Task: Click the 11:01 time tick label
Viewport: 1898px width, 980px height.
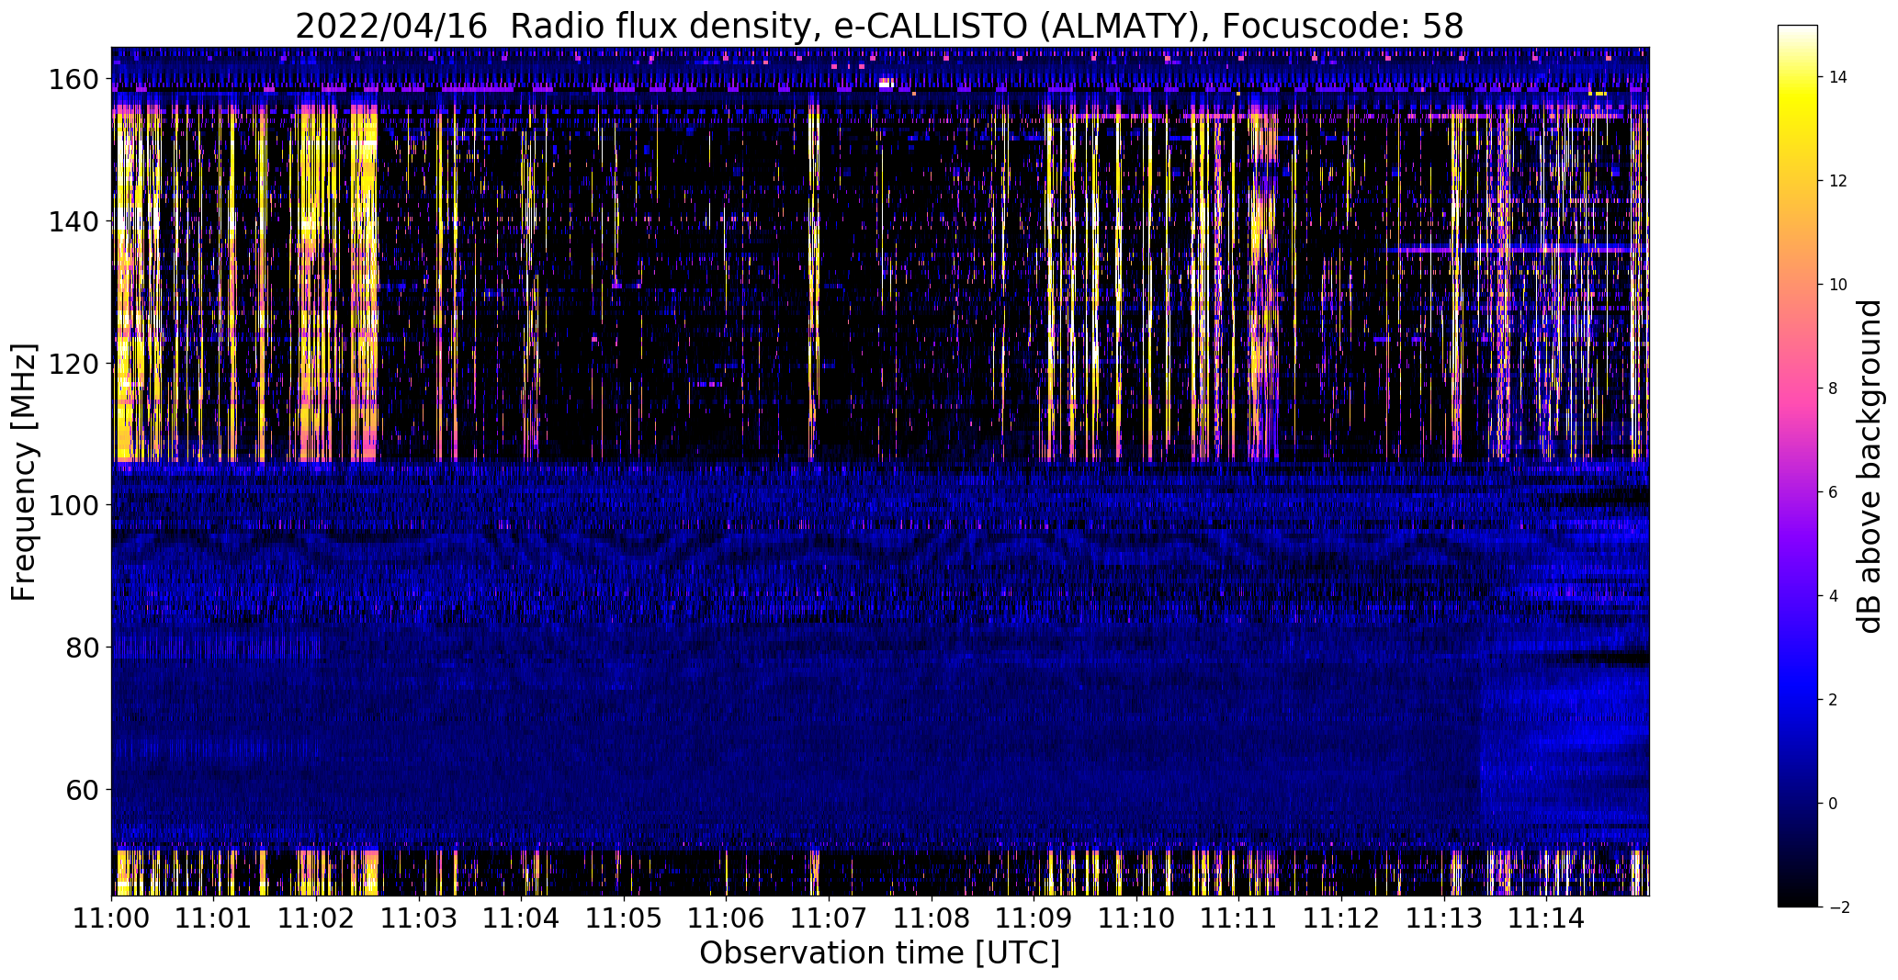Action: tap(214, 918)
